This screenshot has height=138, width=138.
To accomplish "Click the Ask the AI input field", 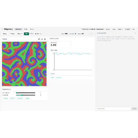I will 114,109.
